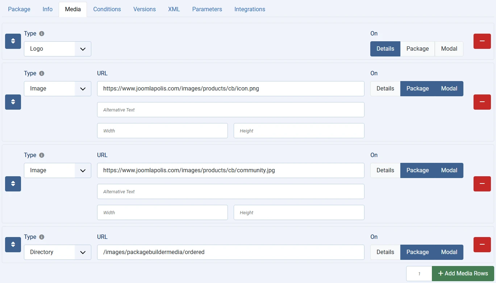Click the drag handle on the Logo row

(x=13, y=41)
